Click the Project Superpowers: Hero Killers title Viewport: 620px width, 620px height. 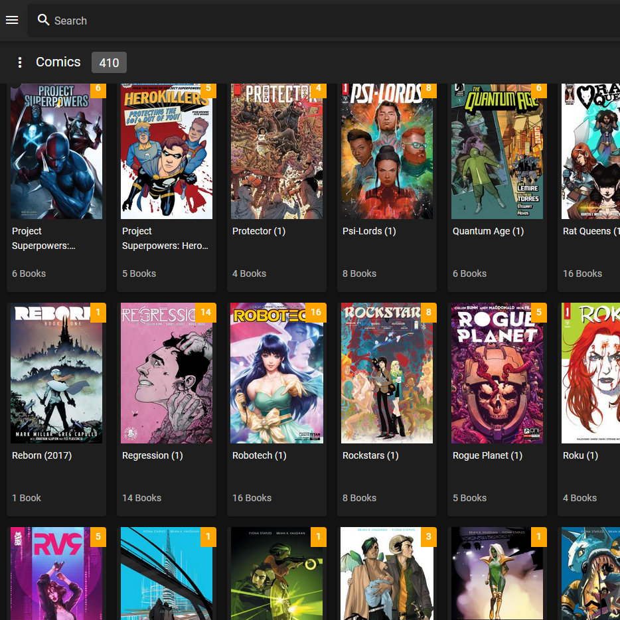[x=165, y=238]
